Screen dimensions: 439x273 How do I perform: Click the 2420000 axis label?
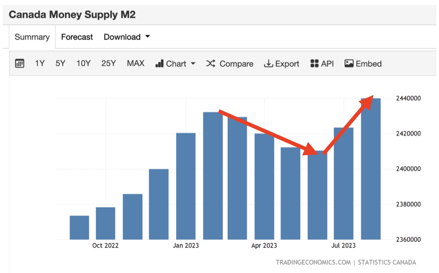click(x=408, y=134)
